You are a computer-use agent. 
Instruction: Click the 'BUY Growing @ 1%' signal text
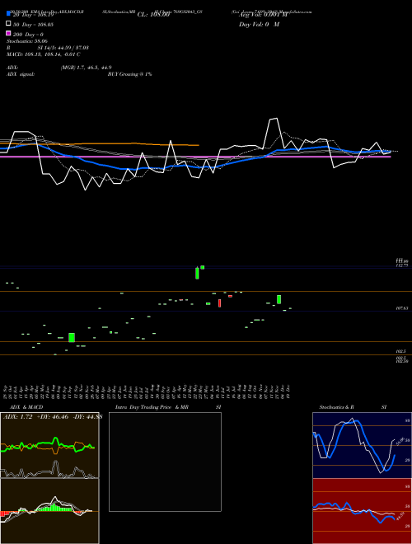[x=129, y=74]
